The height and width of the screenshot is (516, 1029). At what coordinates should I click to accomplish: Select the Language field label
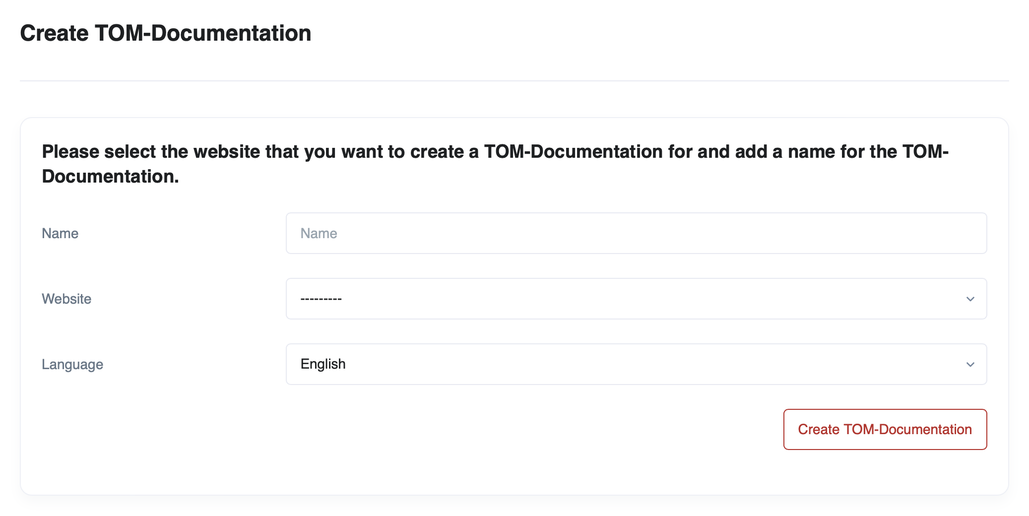pyautogui.click(x=72, y=364)
